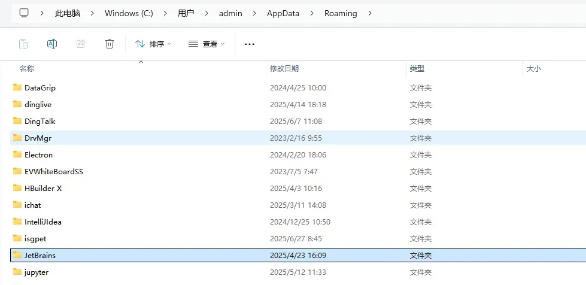
Task: Expand chevron right of admin
Action: (x=254, y=13)
